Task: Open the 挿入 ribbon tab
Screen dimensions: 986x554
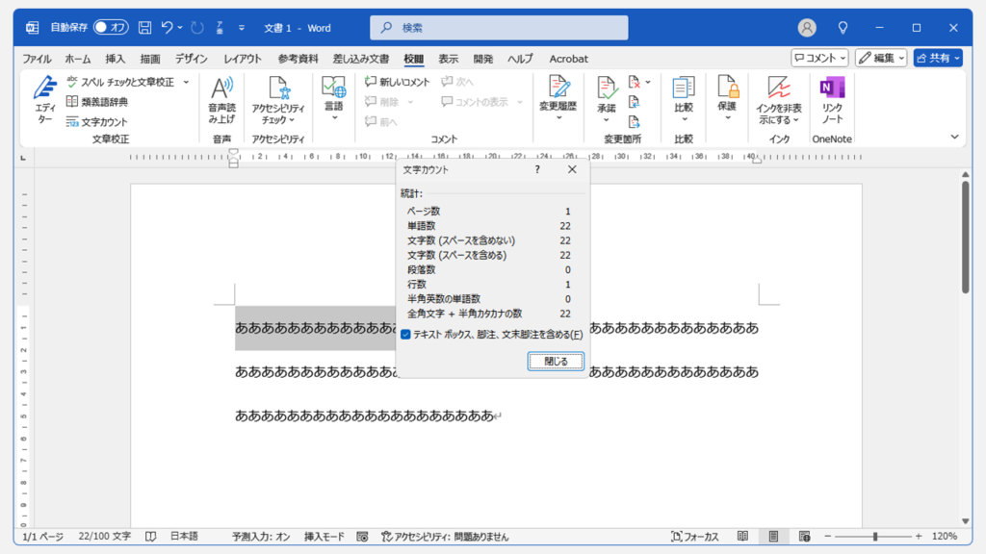Action: pos(116,59)
